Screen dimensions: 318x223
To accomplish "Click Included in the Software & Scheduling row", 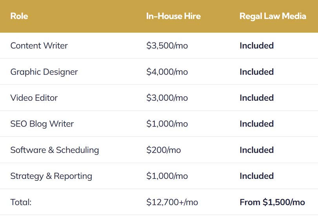I will pos(256,150).
